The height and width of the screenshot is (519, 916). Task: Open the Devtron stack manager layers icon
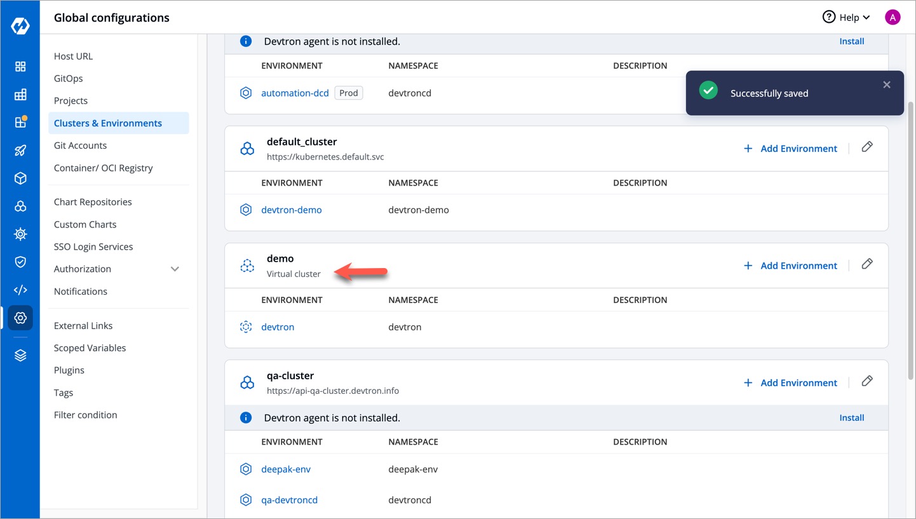tap(20, 355)
